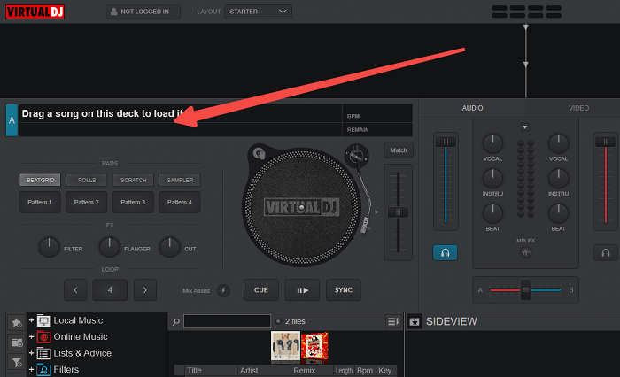This screenshot has width=620, height=377.
Task: Click the Sideview star icon
Action: [x=414, y=322]
